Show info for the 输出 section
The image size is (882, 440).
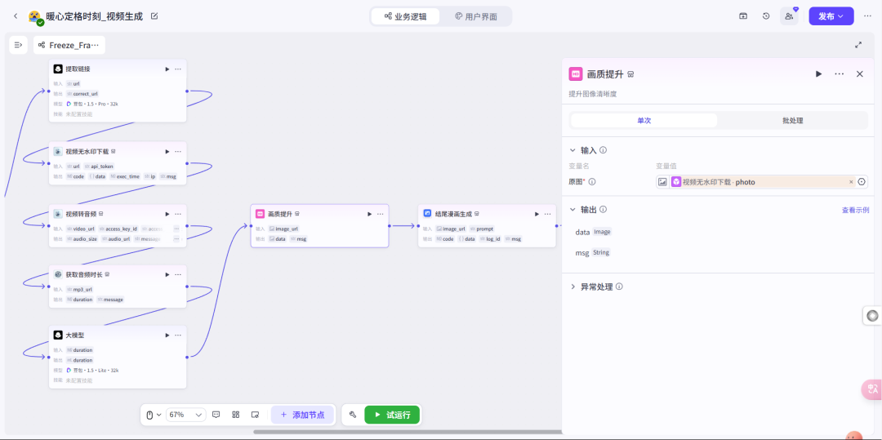[x=603, y=210]
